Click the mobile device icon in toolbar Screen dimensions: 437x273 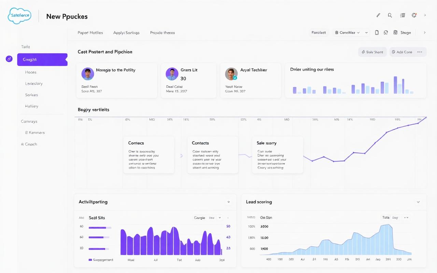coord(377,33)
